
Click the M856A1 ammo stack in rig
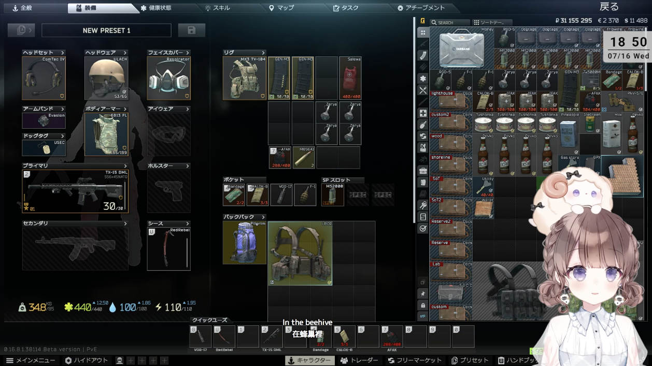(x=304, y=157)
